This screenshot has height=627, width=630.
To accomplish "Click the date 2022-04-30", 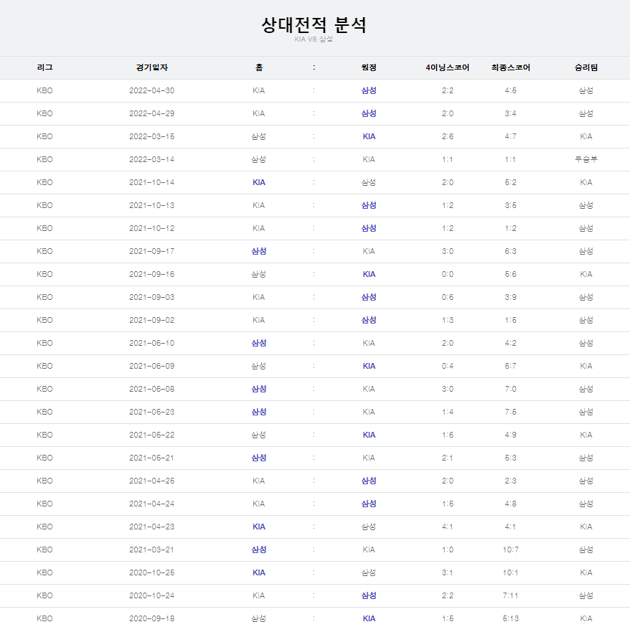I will pyautogui.click(x=152, y=91).
